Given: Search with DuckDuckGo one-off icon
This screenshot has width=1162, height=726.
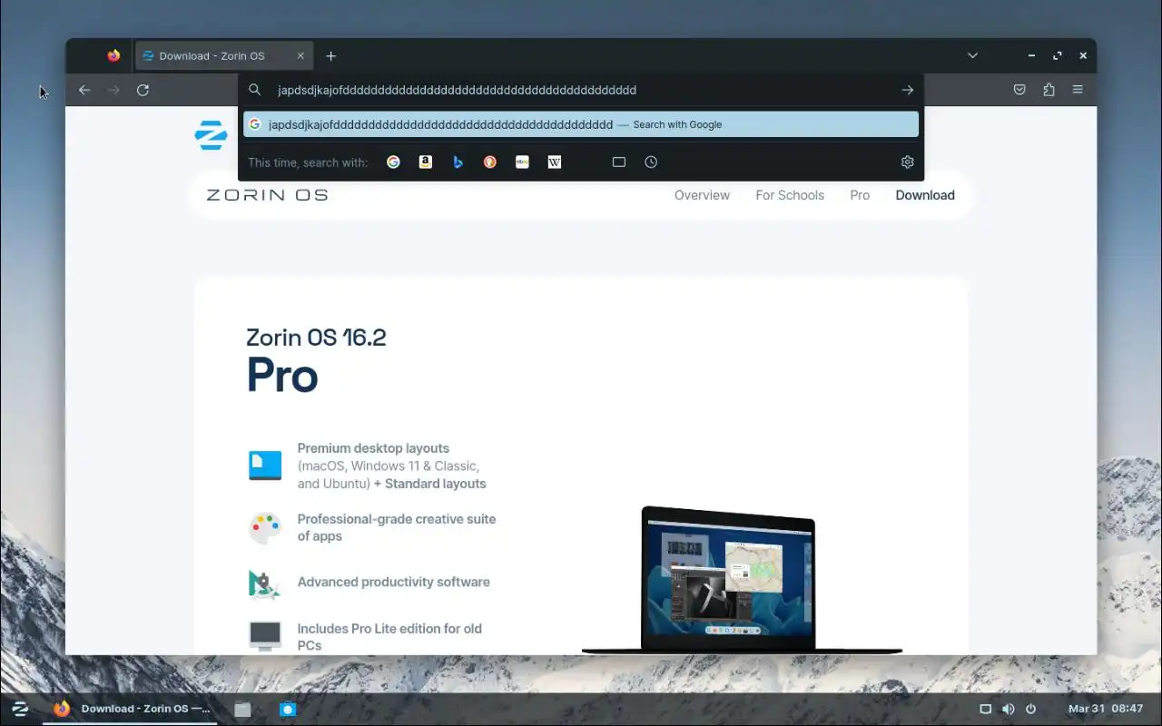Looking at the screenshot, I should pyautogui.click(x=490, y=162).
